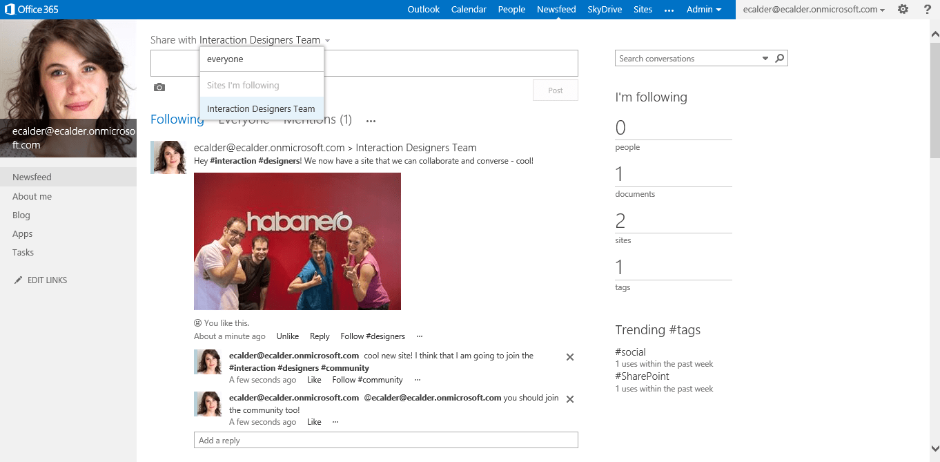940x462 pixels.
Task: Navigate to Sites in top bar
Action: pyautogui.click(x=643, y=10)
